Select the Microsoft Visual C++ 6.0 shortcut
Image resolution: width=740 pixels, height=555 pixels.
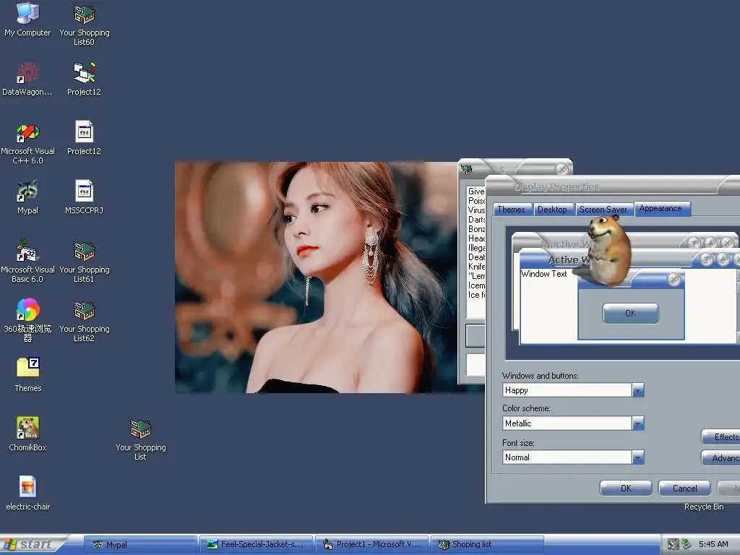tap(27, 142)
